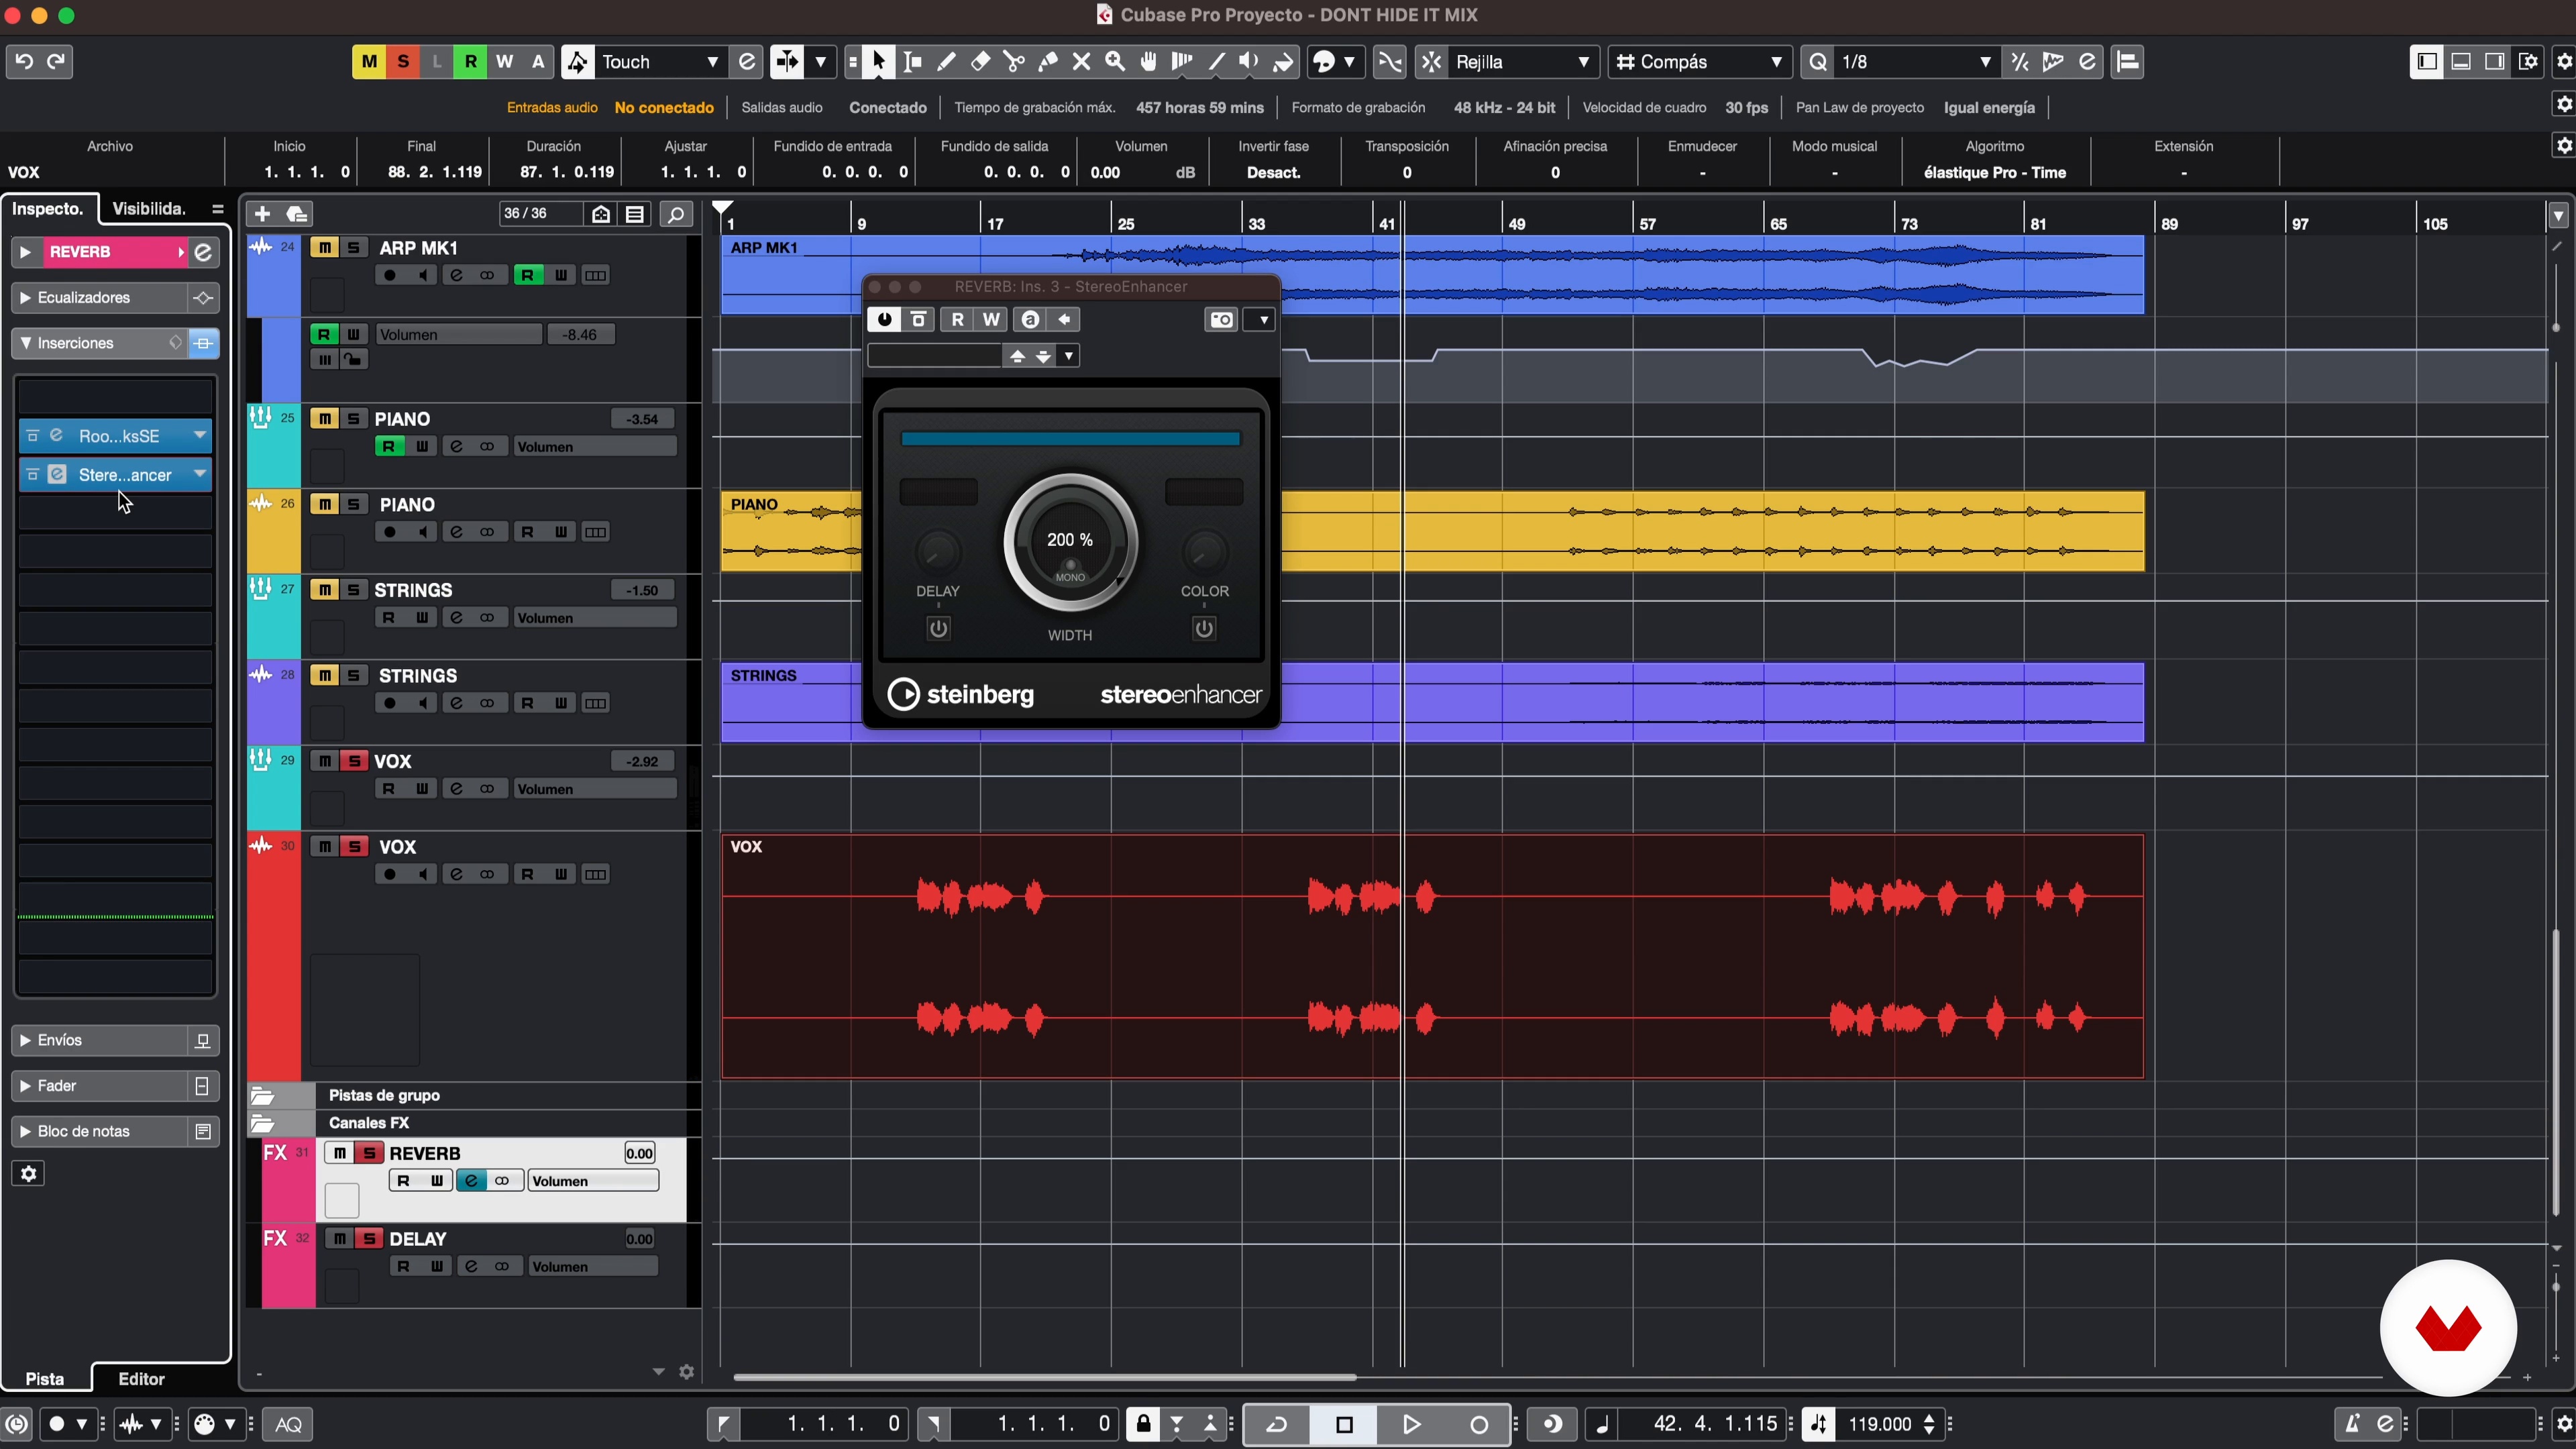2576x1449 pixels.
Task: Enable COLOR power button in StereoEnhancer
Action: tap(1204, 629)
